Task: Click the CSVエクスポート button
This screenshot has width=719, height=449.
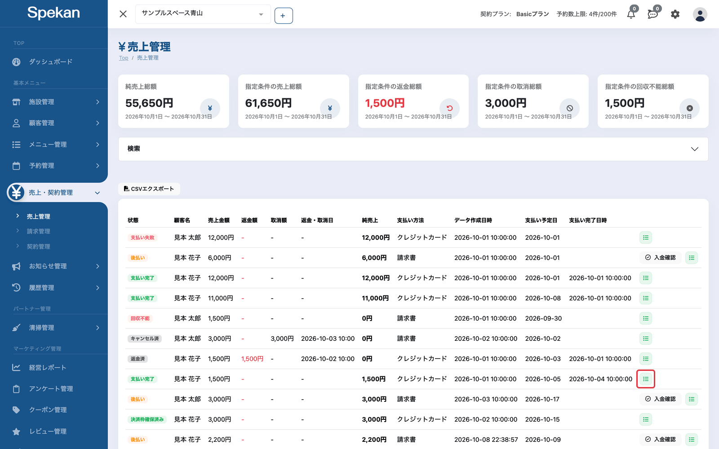Action: click(149, 189)
